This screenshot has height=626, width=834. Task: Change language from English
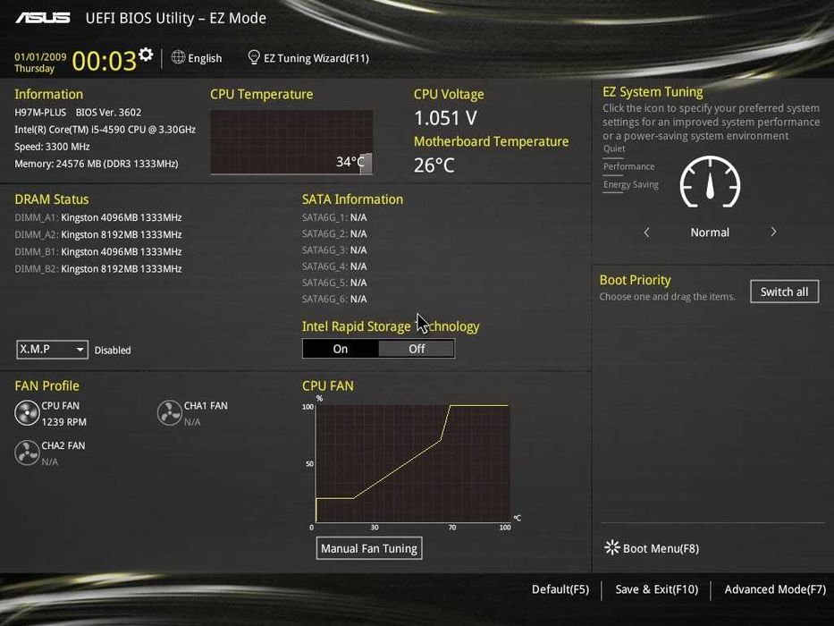pos(205,58)
